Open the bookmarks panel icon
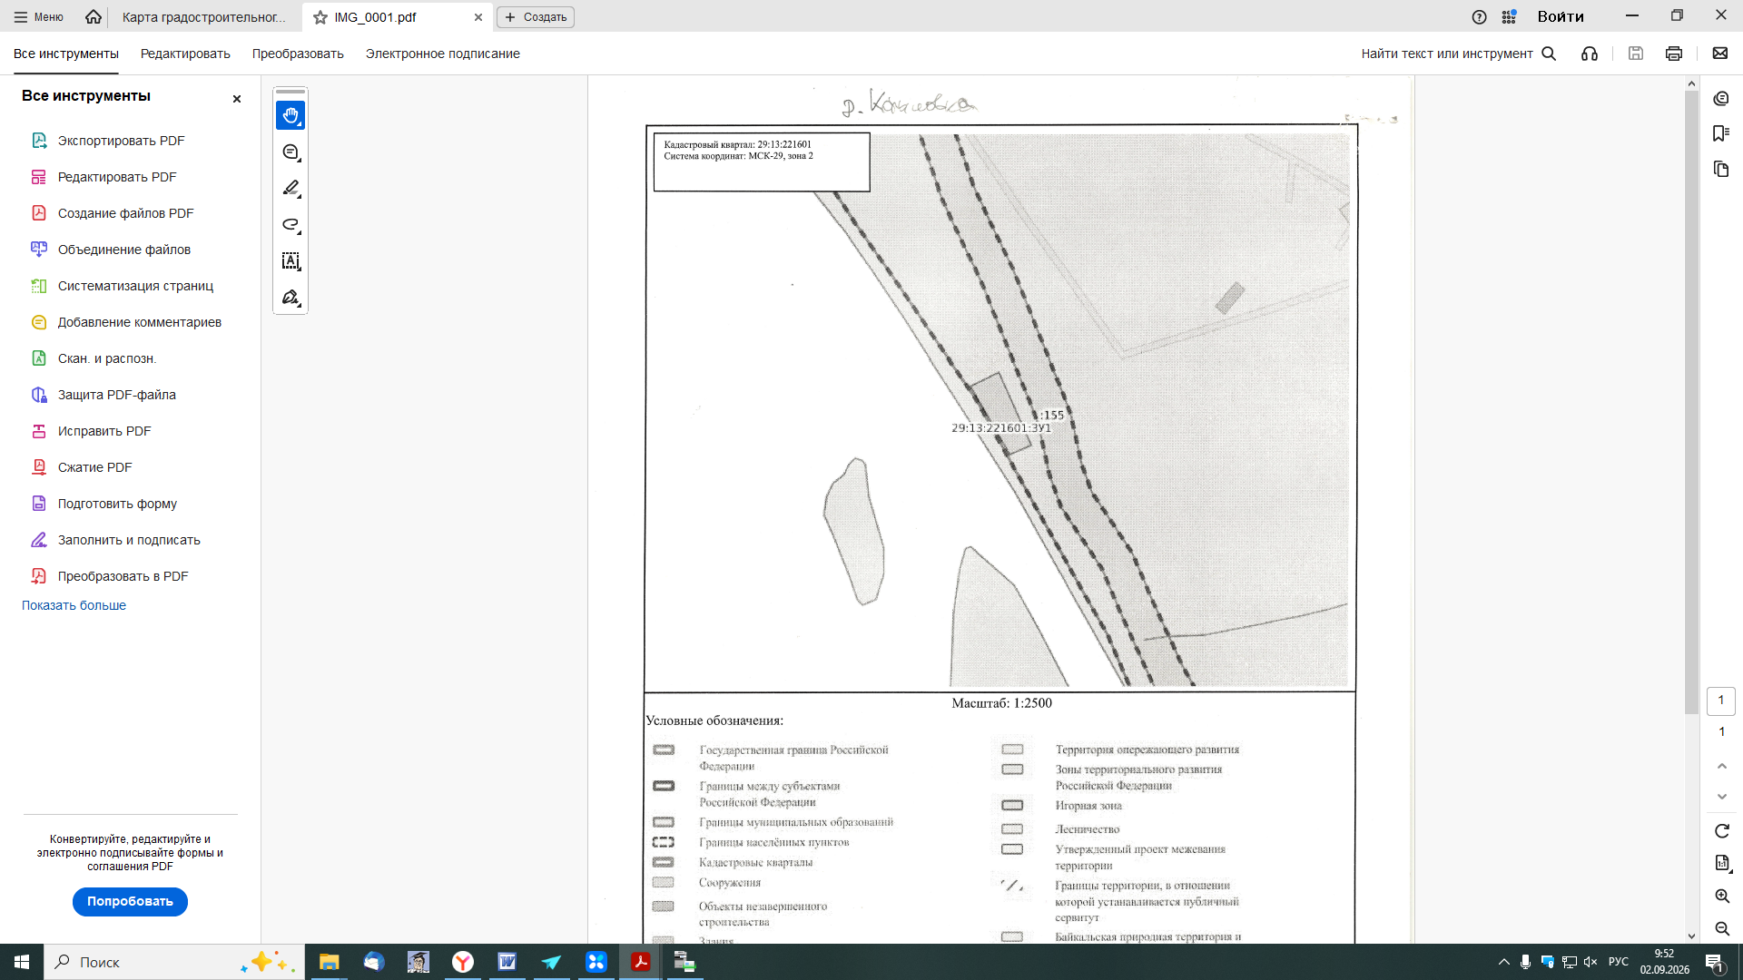This screenshot has height=980, width=1743. point(1721,133)
